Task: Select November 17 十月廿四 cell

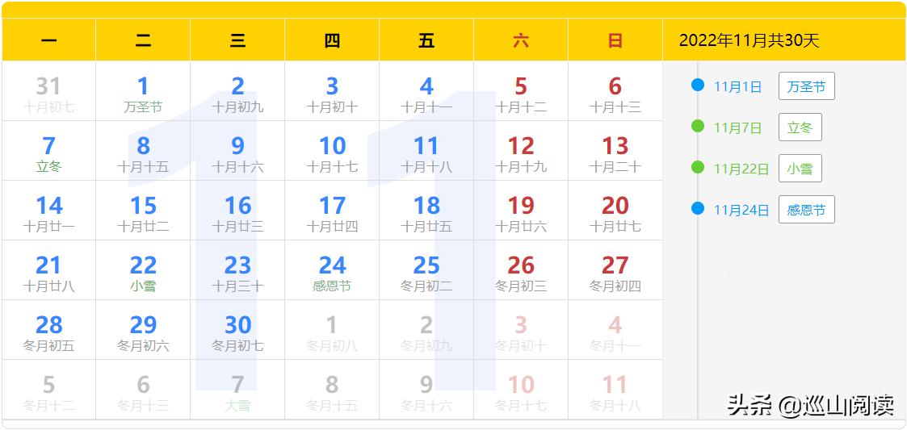Action: (x=332, y=211)
